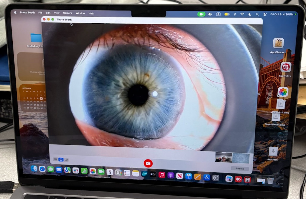
Task: Open Keynote from the Dock
Action: pos(188,176)
